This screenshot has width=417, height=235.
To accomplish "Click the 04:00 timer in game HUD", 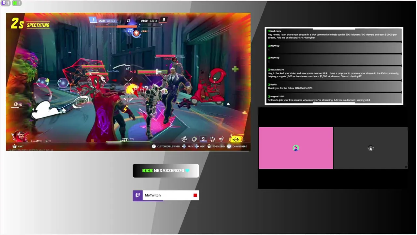I will (x=144, y=21).
